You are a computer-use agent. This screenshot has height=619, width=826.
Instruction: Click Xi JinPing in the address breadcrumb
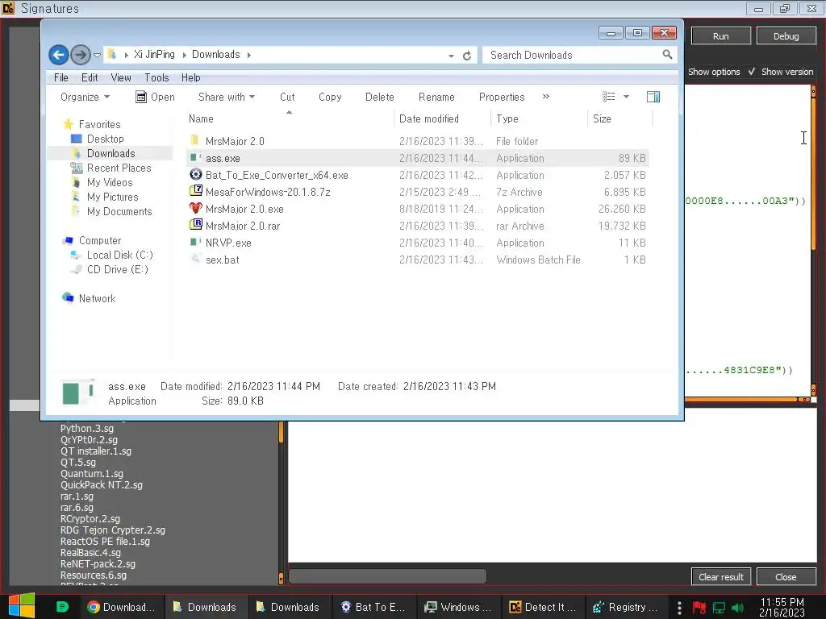[154, 55]
